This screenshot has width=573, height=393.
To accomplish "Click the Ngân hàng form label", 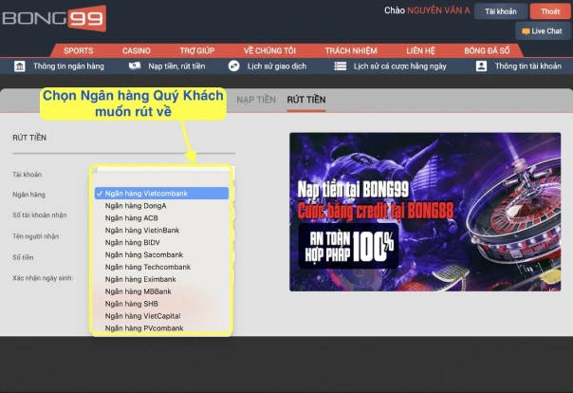I will coord(28,195).
